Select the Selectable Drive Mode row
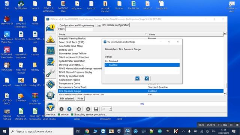This screenshot has height=135, width=240. pyautogui.click(x=80, y=46)
